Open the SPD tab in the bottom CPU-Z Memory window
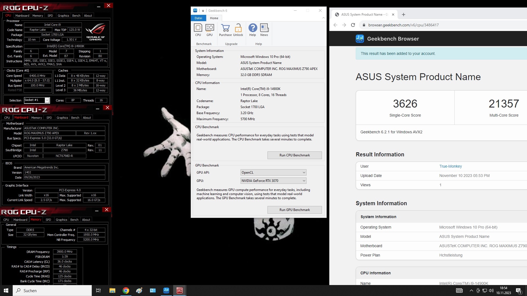527x296 pixels. (x=48, y=220)
